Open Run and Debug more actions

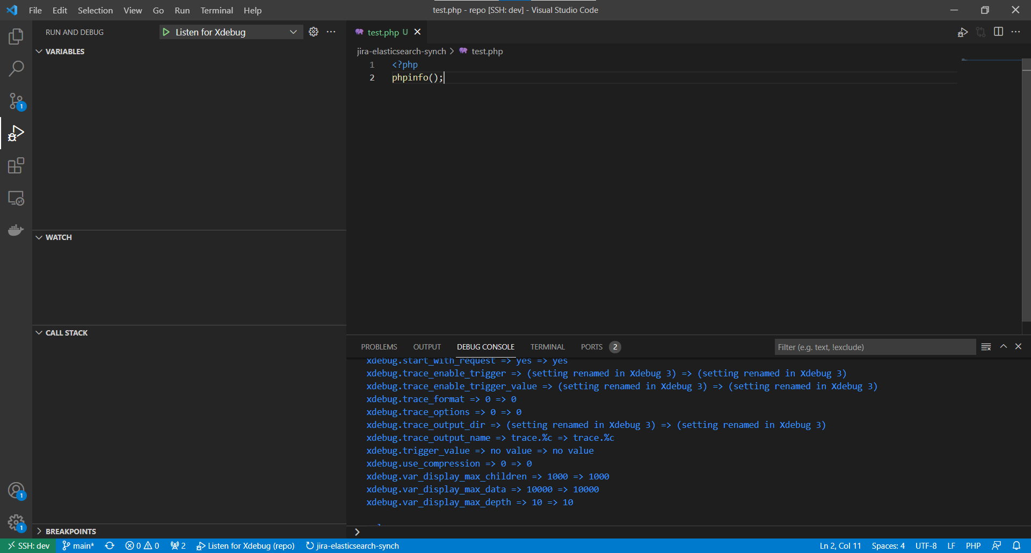[331, 32]
